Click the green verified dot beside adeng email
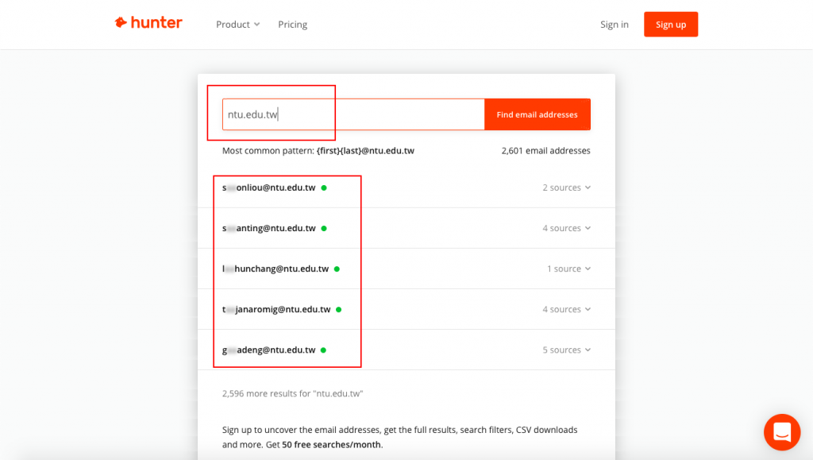 [x=323, y=350]
